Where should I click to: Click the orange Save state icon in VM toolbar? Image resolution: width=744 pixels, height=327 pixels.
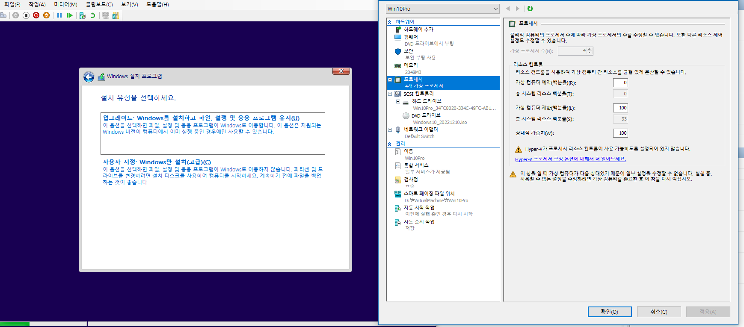(47, 15)
